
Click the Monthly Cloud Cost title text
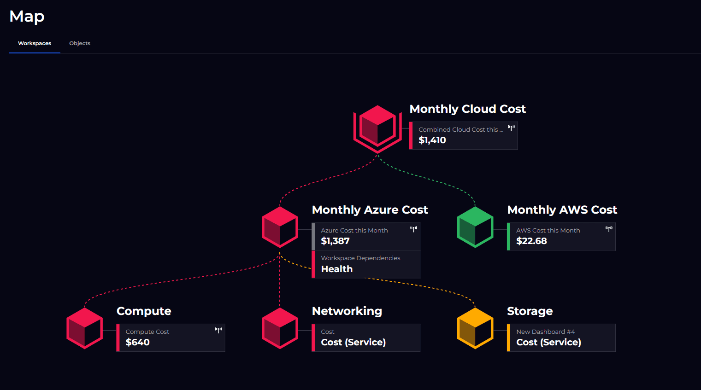(467, 109)
